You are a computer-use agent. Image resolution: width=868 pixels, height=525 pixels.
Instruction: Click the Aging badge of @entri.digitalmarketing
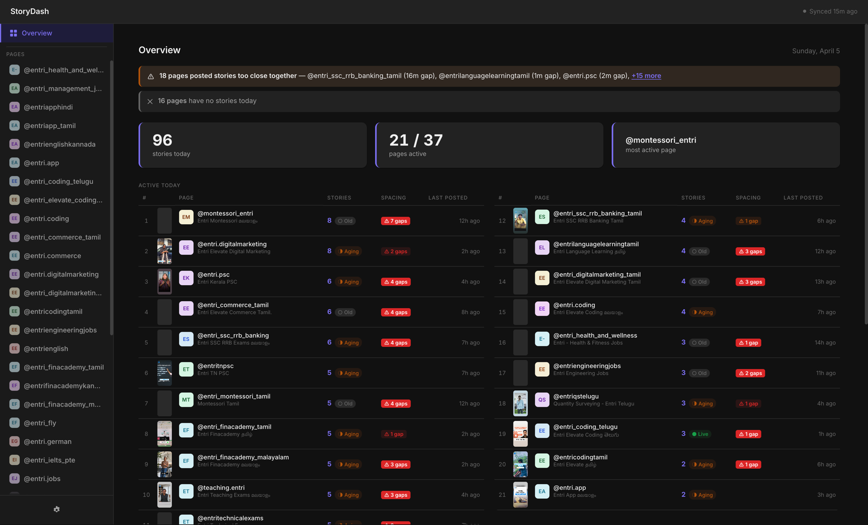(x=349, y=251)
